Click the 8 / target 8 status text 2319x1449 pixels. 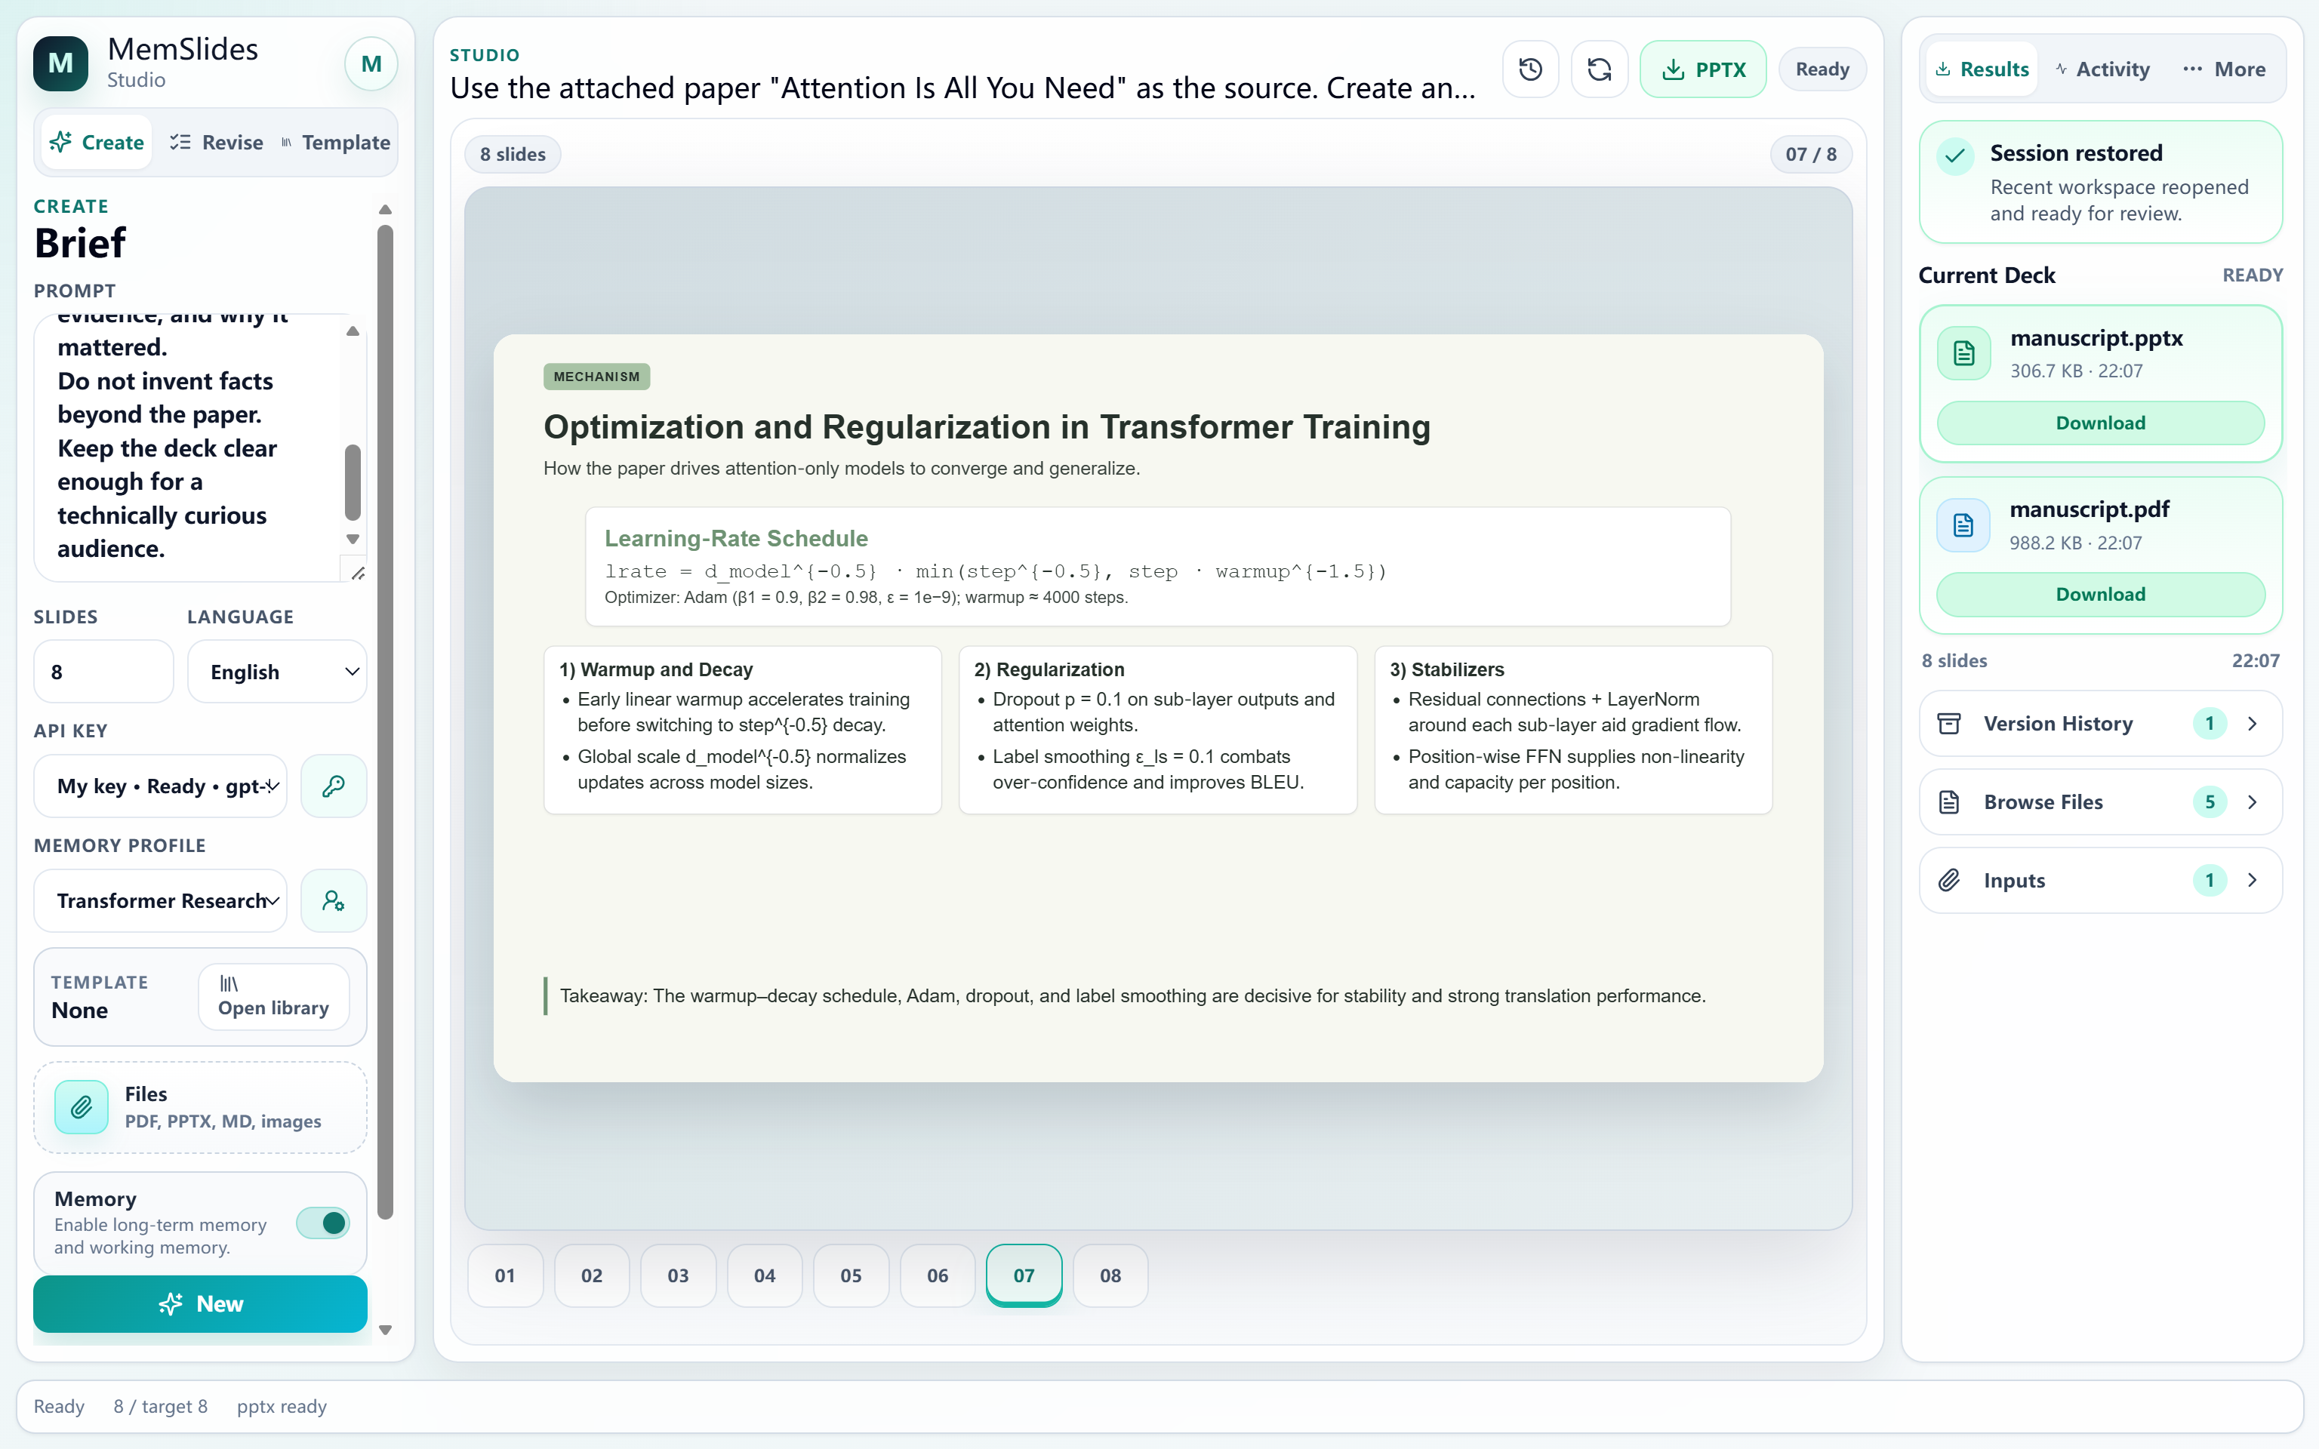coord(161,1406)
